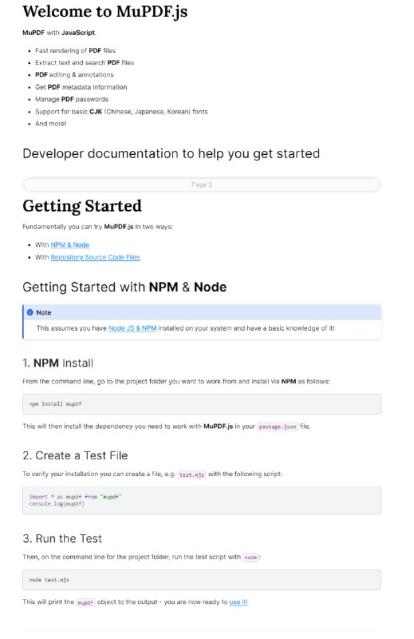Click the inline 'mupdf' code label

(x=85, y=602)
